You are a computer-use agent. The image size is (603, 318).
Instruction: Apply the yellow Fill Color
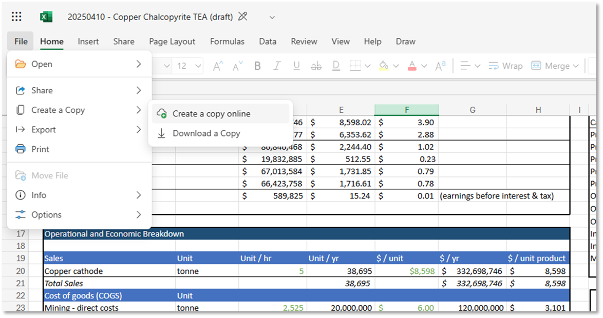coord(384,66)
